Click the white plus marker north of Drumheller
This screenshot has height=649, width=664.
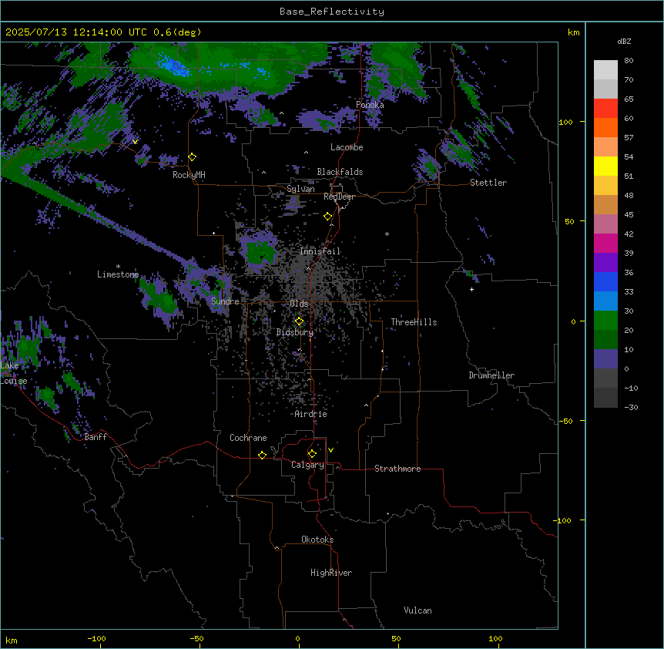tap(471, 289)
